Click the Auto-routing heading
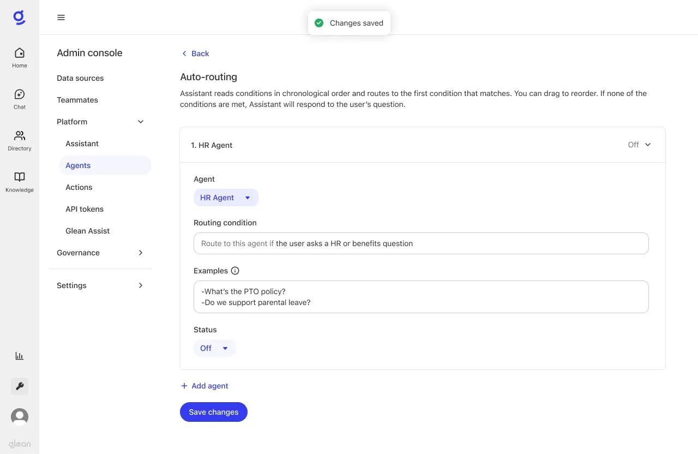 click(209, 77)
